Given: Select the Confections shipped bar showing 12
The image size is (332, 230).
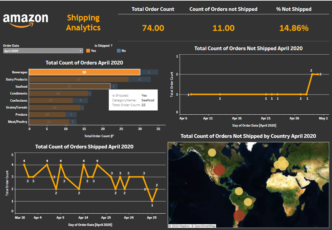Looking at the screenshot, I should (x=51, y=100).
